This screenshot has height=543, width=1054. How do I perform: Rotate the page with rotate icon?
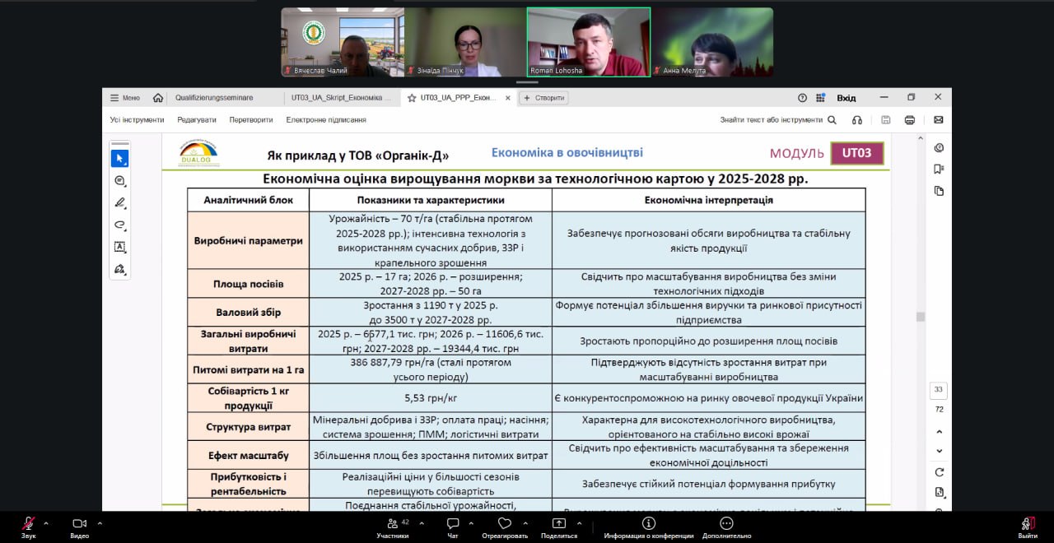(x=939, y=472)
